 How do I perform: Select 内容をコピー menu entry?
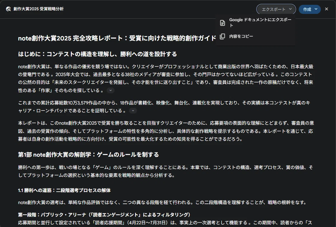point(255,36)
